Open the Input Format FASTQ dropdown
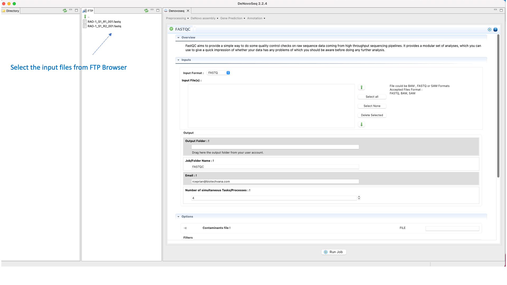This screenshot has width=507, height=285. click(x=218, y=73)
